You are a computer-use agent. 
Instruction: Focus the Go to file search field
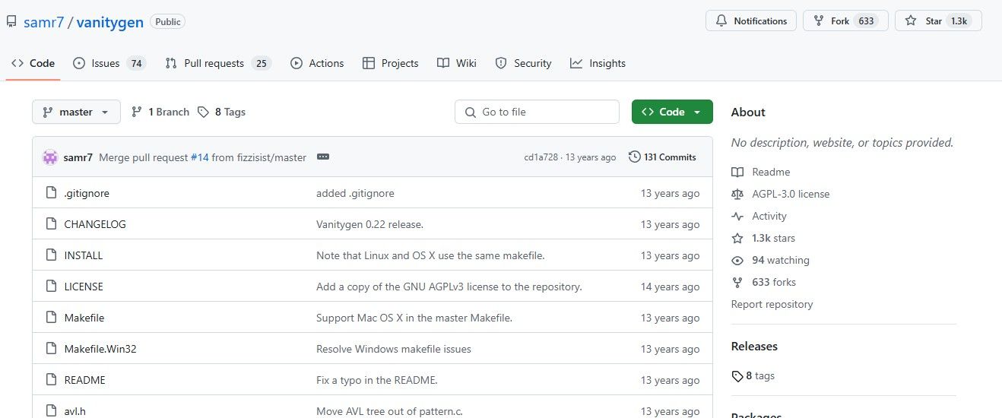(537, 112)
